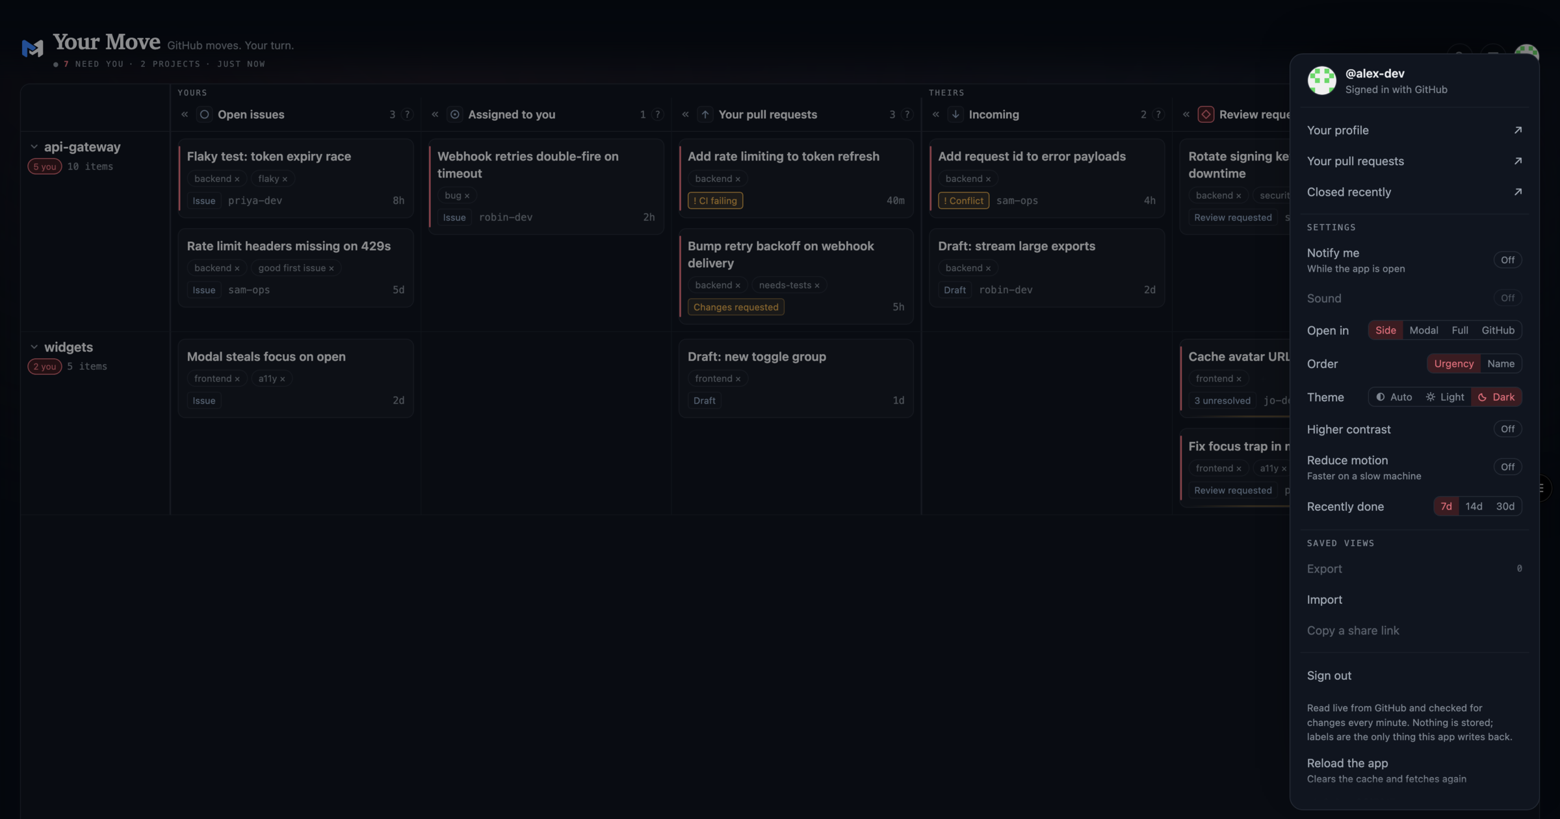This screenshot has width=1560, height=819.
Task: Toggle Reduce motion switch
Action: pos(1507,467)
